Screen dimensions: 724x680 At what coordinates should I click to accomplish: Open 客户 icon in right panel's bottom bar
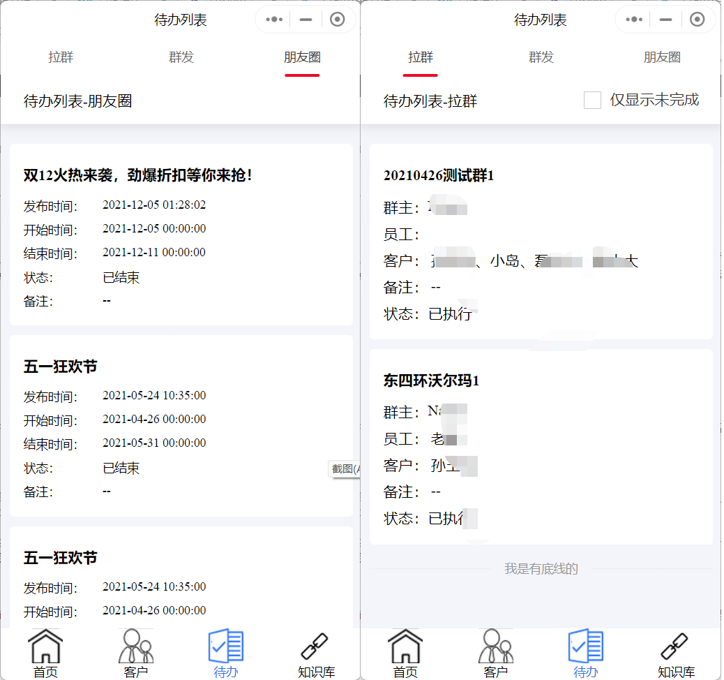(495, 653)
